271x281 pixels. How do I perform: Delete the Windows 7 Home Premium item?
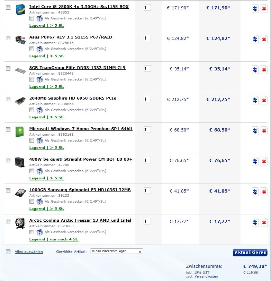pos(264,131)
